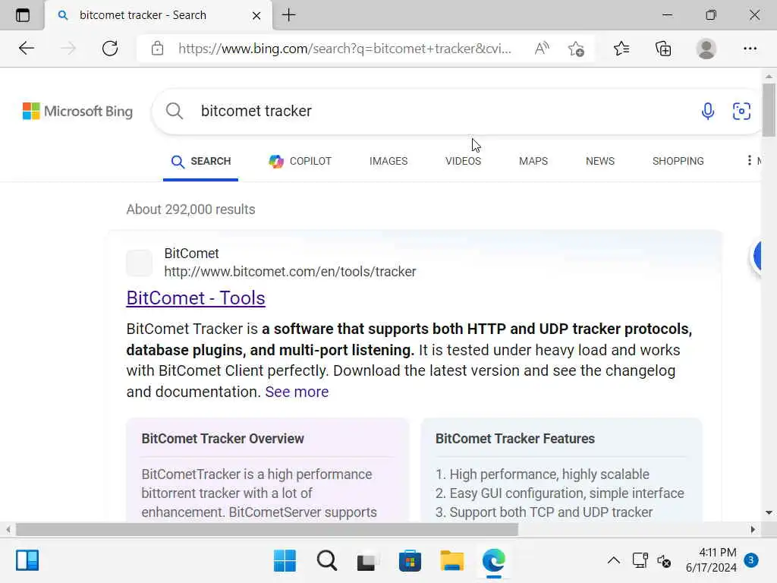Click the Edge taskbar icon
The width and height of the screenshot is (777, 583).
coord(493,561)
